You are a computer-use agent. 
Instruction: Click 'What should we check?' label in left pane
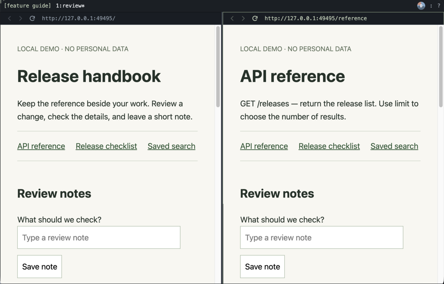click(x=59, y=219)
